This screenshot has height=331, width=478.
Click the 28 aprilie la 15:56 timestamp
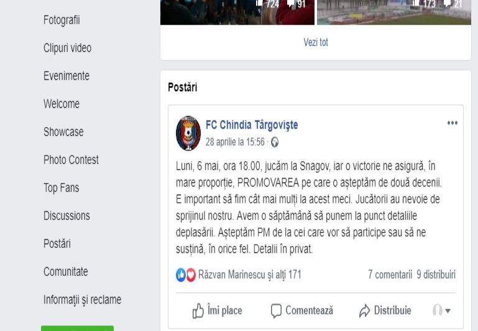235,142
